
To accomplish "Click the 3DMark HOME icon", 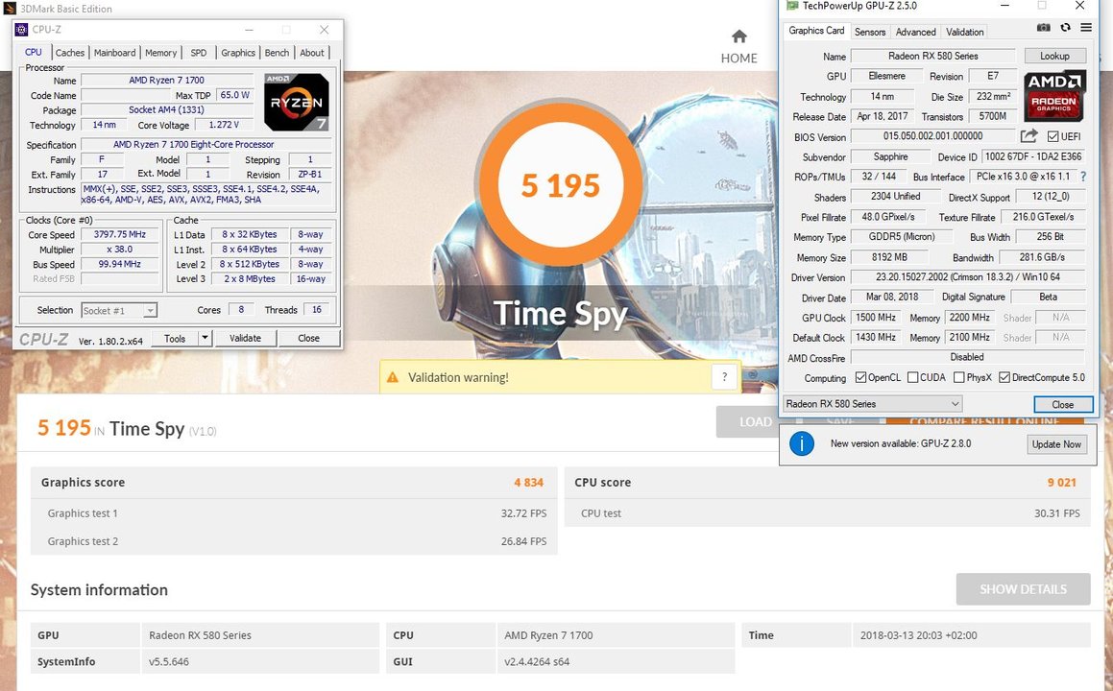I will point(738,36).
